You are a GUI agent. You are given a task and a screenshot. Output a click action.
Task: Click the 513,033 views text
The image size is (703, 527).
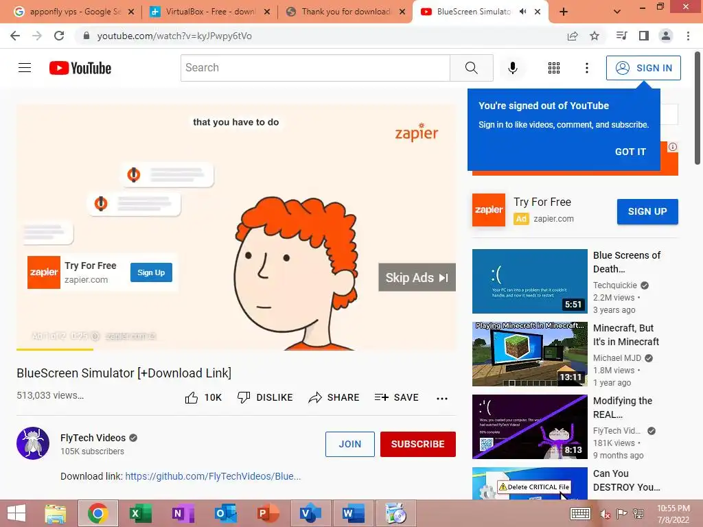pos(50,395)
